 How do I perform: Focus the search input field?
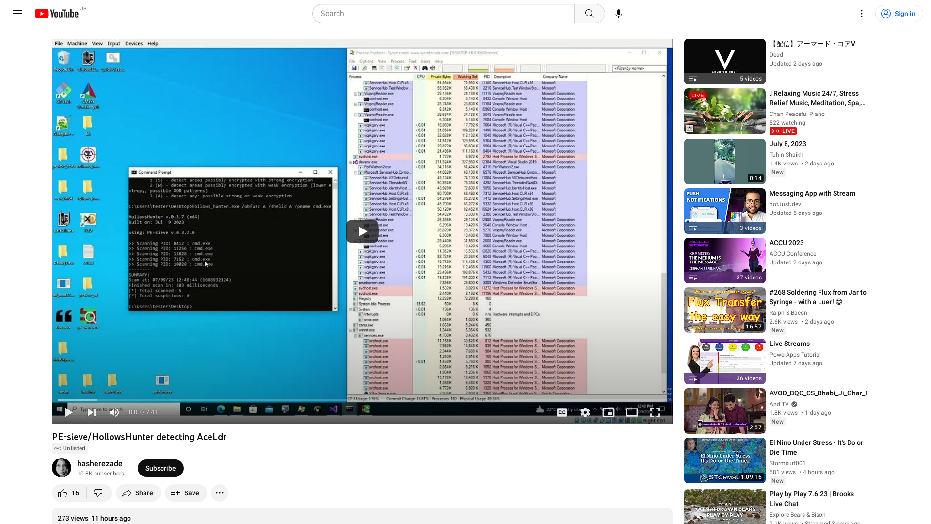443,14
